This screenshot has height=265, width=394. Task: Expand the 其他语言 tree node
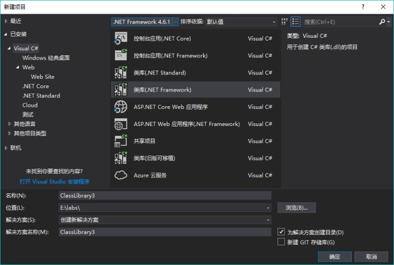[x=9, y=124]
